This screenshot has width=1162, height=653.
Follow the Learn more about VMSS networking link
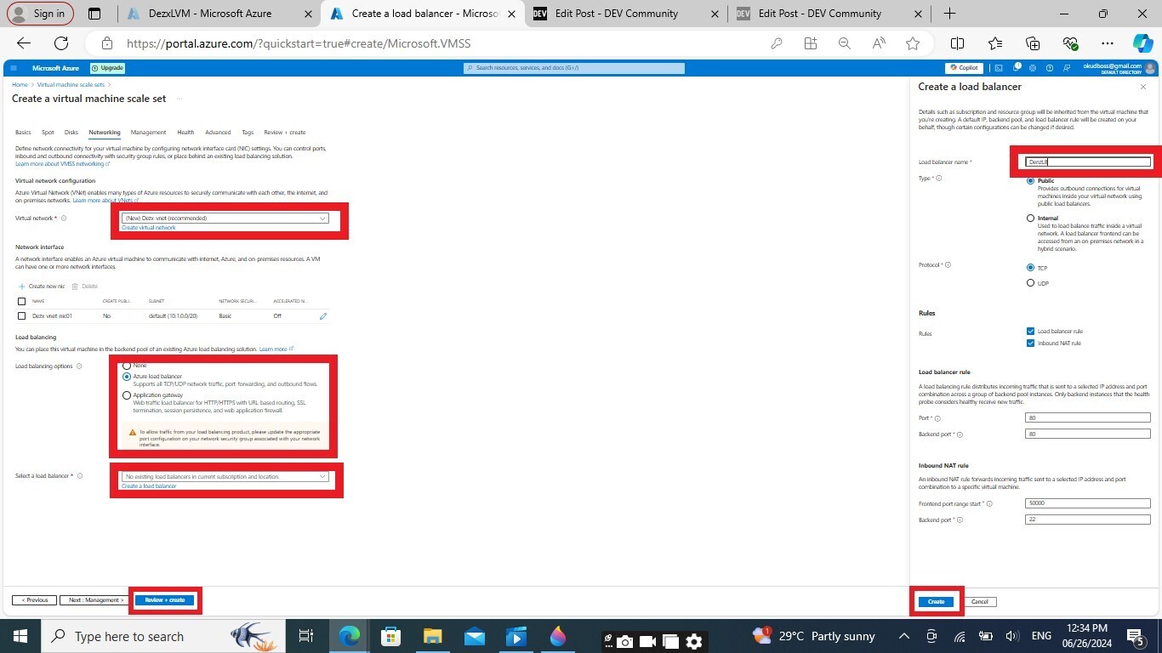point(60,163)
